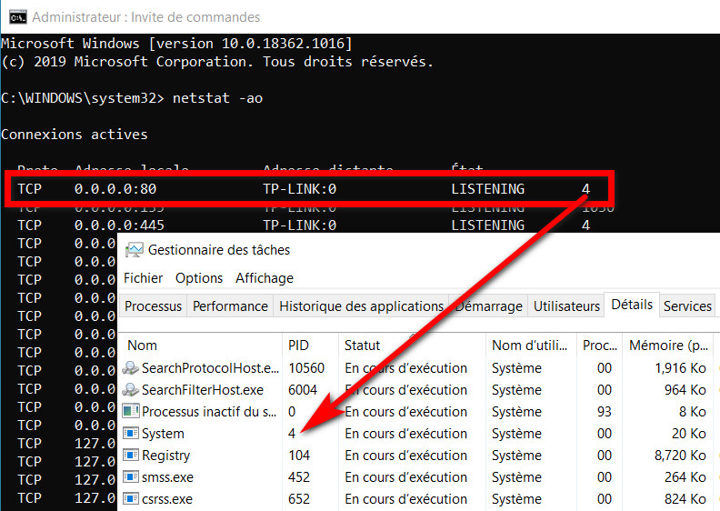Viewport: 720px width, 511px height.
Task: Select the Détails tab
Action: pyautogui.click(x=632, y=305)
